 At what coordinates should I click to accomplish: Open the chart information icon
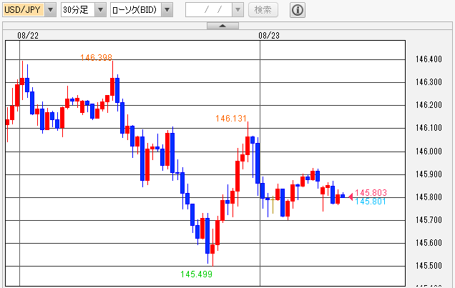[x=298, y=10]
